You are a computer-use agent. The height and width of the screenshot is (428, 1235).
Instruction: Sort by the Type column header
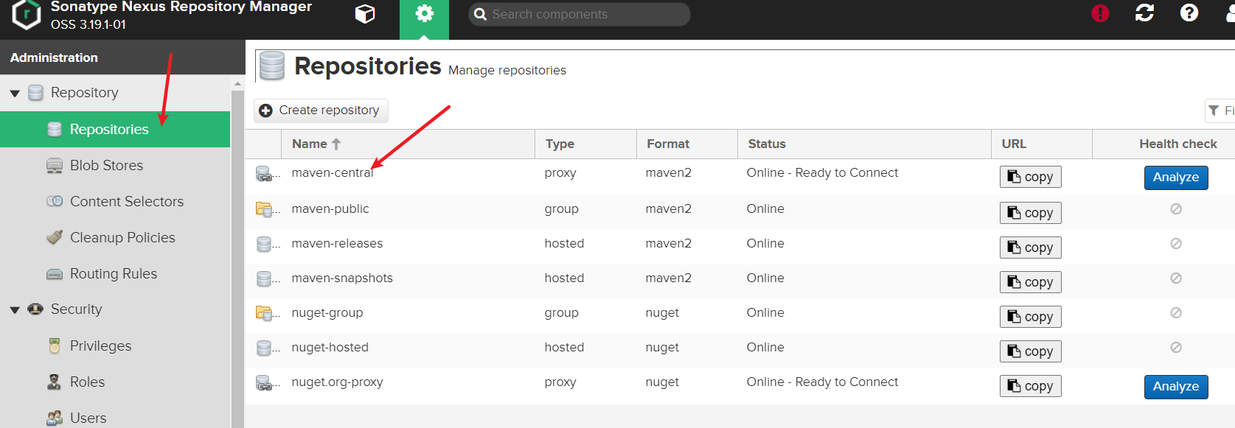(x=585, y=144)
